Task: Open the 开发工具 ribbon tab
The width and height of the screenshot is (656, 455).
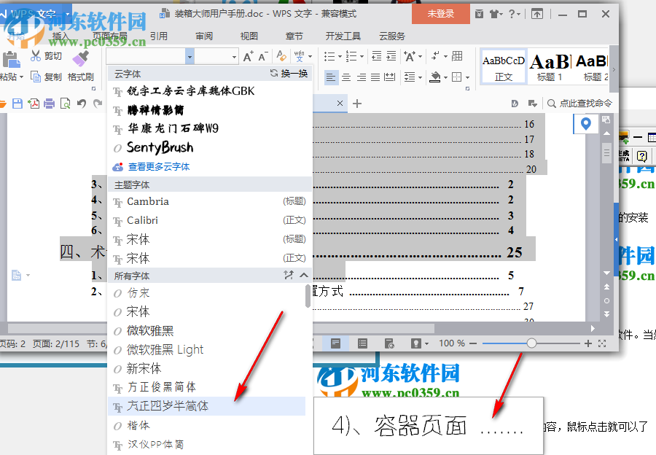Action: click(343, 36)
